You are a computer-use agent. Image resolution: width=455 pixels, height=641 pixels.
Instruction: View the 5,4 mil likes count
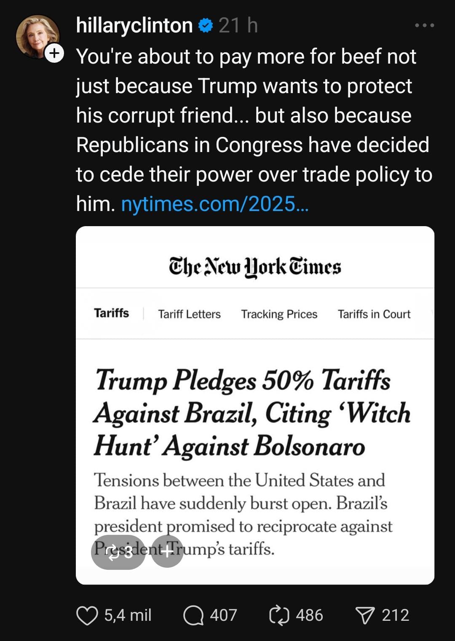click(x=128, y=615)
